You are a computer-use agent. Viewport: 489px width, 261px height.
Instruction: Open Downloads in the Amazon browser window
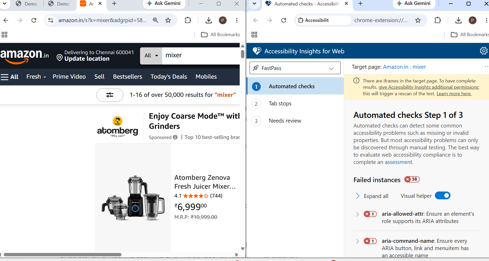(x=209, y=20)
